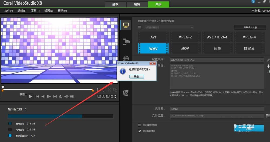Click the timecode stepper arrows
270x142 pixels.
coord(115,96)
